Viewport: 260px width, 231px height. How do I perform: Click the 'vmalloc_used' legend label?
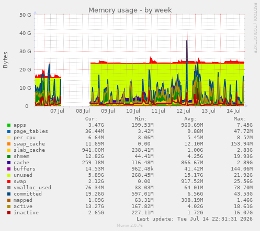(x=32, y=188)
